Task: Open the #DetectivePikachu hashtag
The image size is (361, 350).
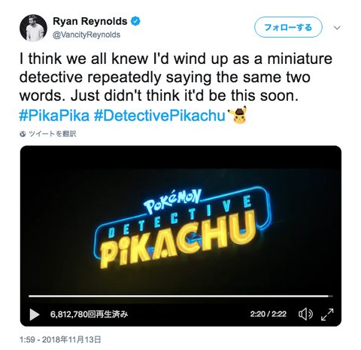Action: [x=159, y=116]
